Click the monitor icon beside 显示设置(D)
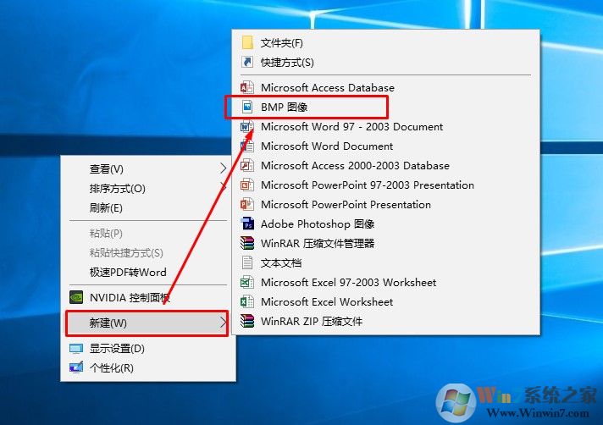 tap(76, 349)
